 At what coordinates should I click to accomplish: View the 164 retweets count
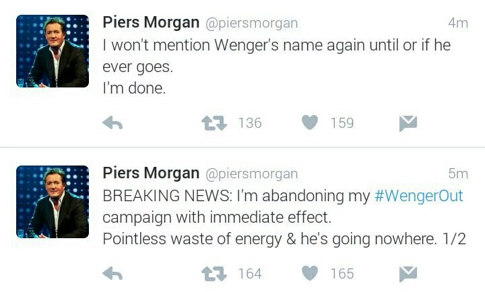pos(250,274)
